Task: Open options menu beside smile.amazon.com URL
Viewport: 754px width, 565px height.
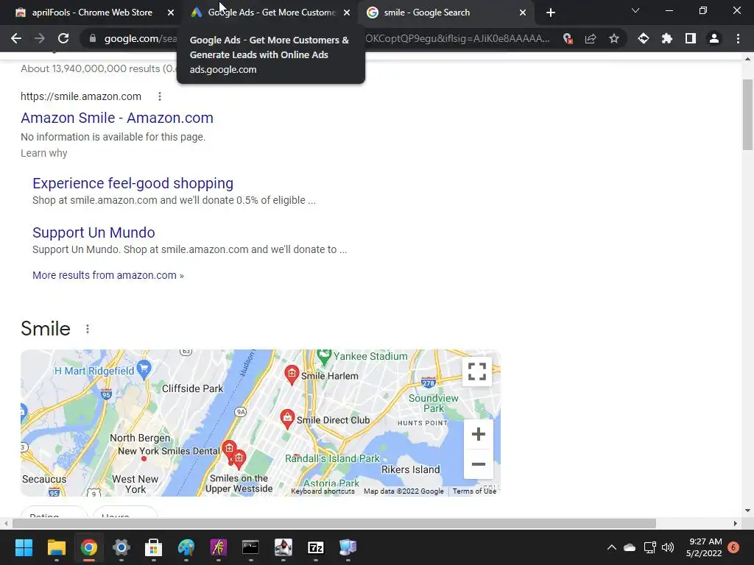Action: tap(160, 96)
